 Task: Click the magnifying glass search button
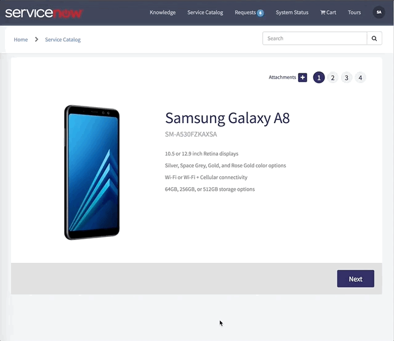(x=374, y=38)
